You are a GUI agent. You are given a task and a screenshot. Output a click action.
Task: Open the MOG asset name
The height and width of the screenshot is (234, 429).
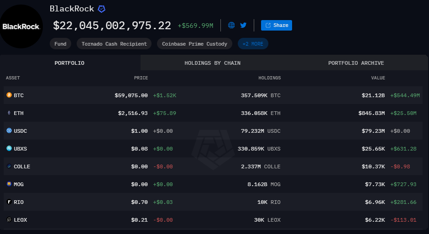pyautogui.click(x=19, y=184)
